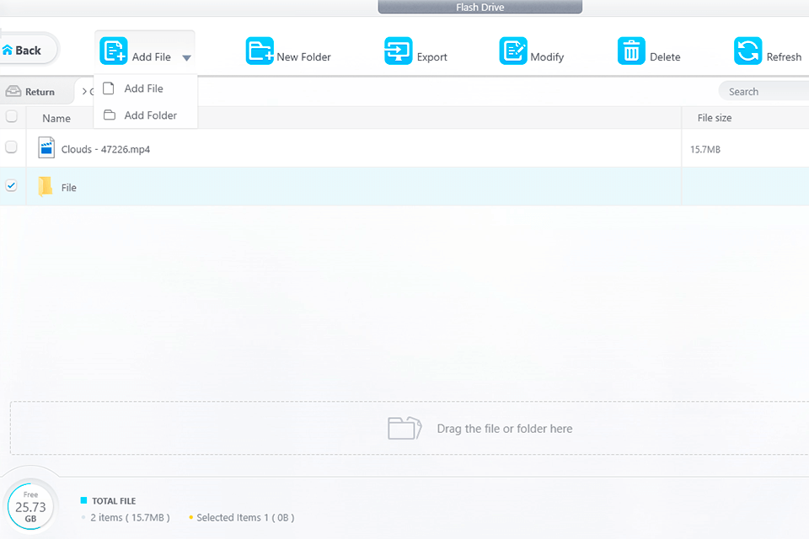Viewport: 809px width, 539px height.
Task: Uncheck the File folder checkbox
Action: pos(12,186)
